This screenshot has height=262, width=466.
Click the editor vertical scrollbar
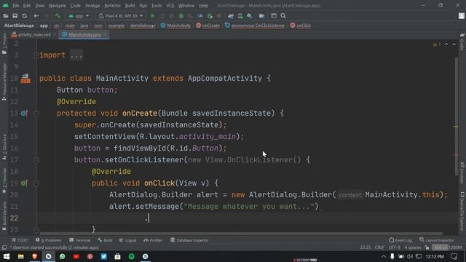click(x=457, y=116)
